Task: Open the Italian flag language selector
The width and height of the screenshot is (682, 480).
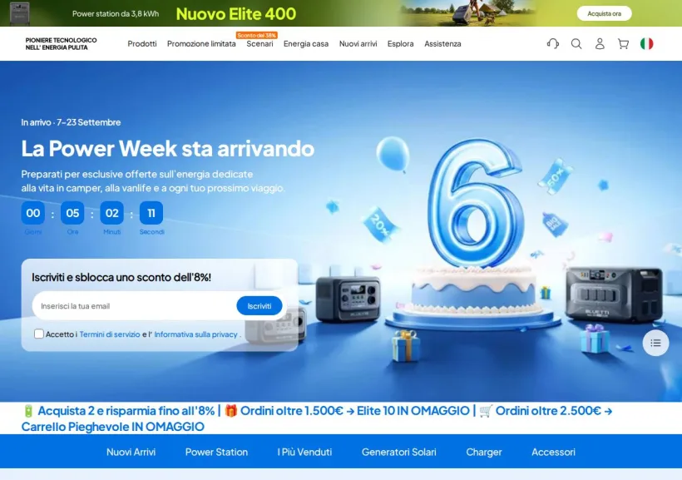Action: pyautogui.click(x=647, y=43)
